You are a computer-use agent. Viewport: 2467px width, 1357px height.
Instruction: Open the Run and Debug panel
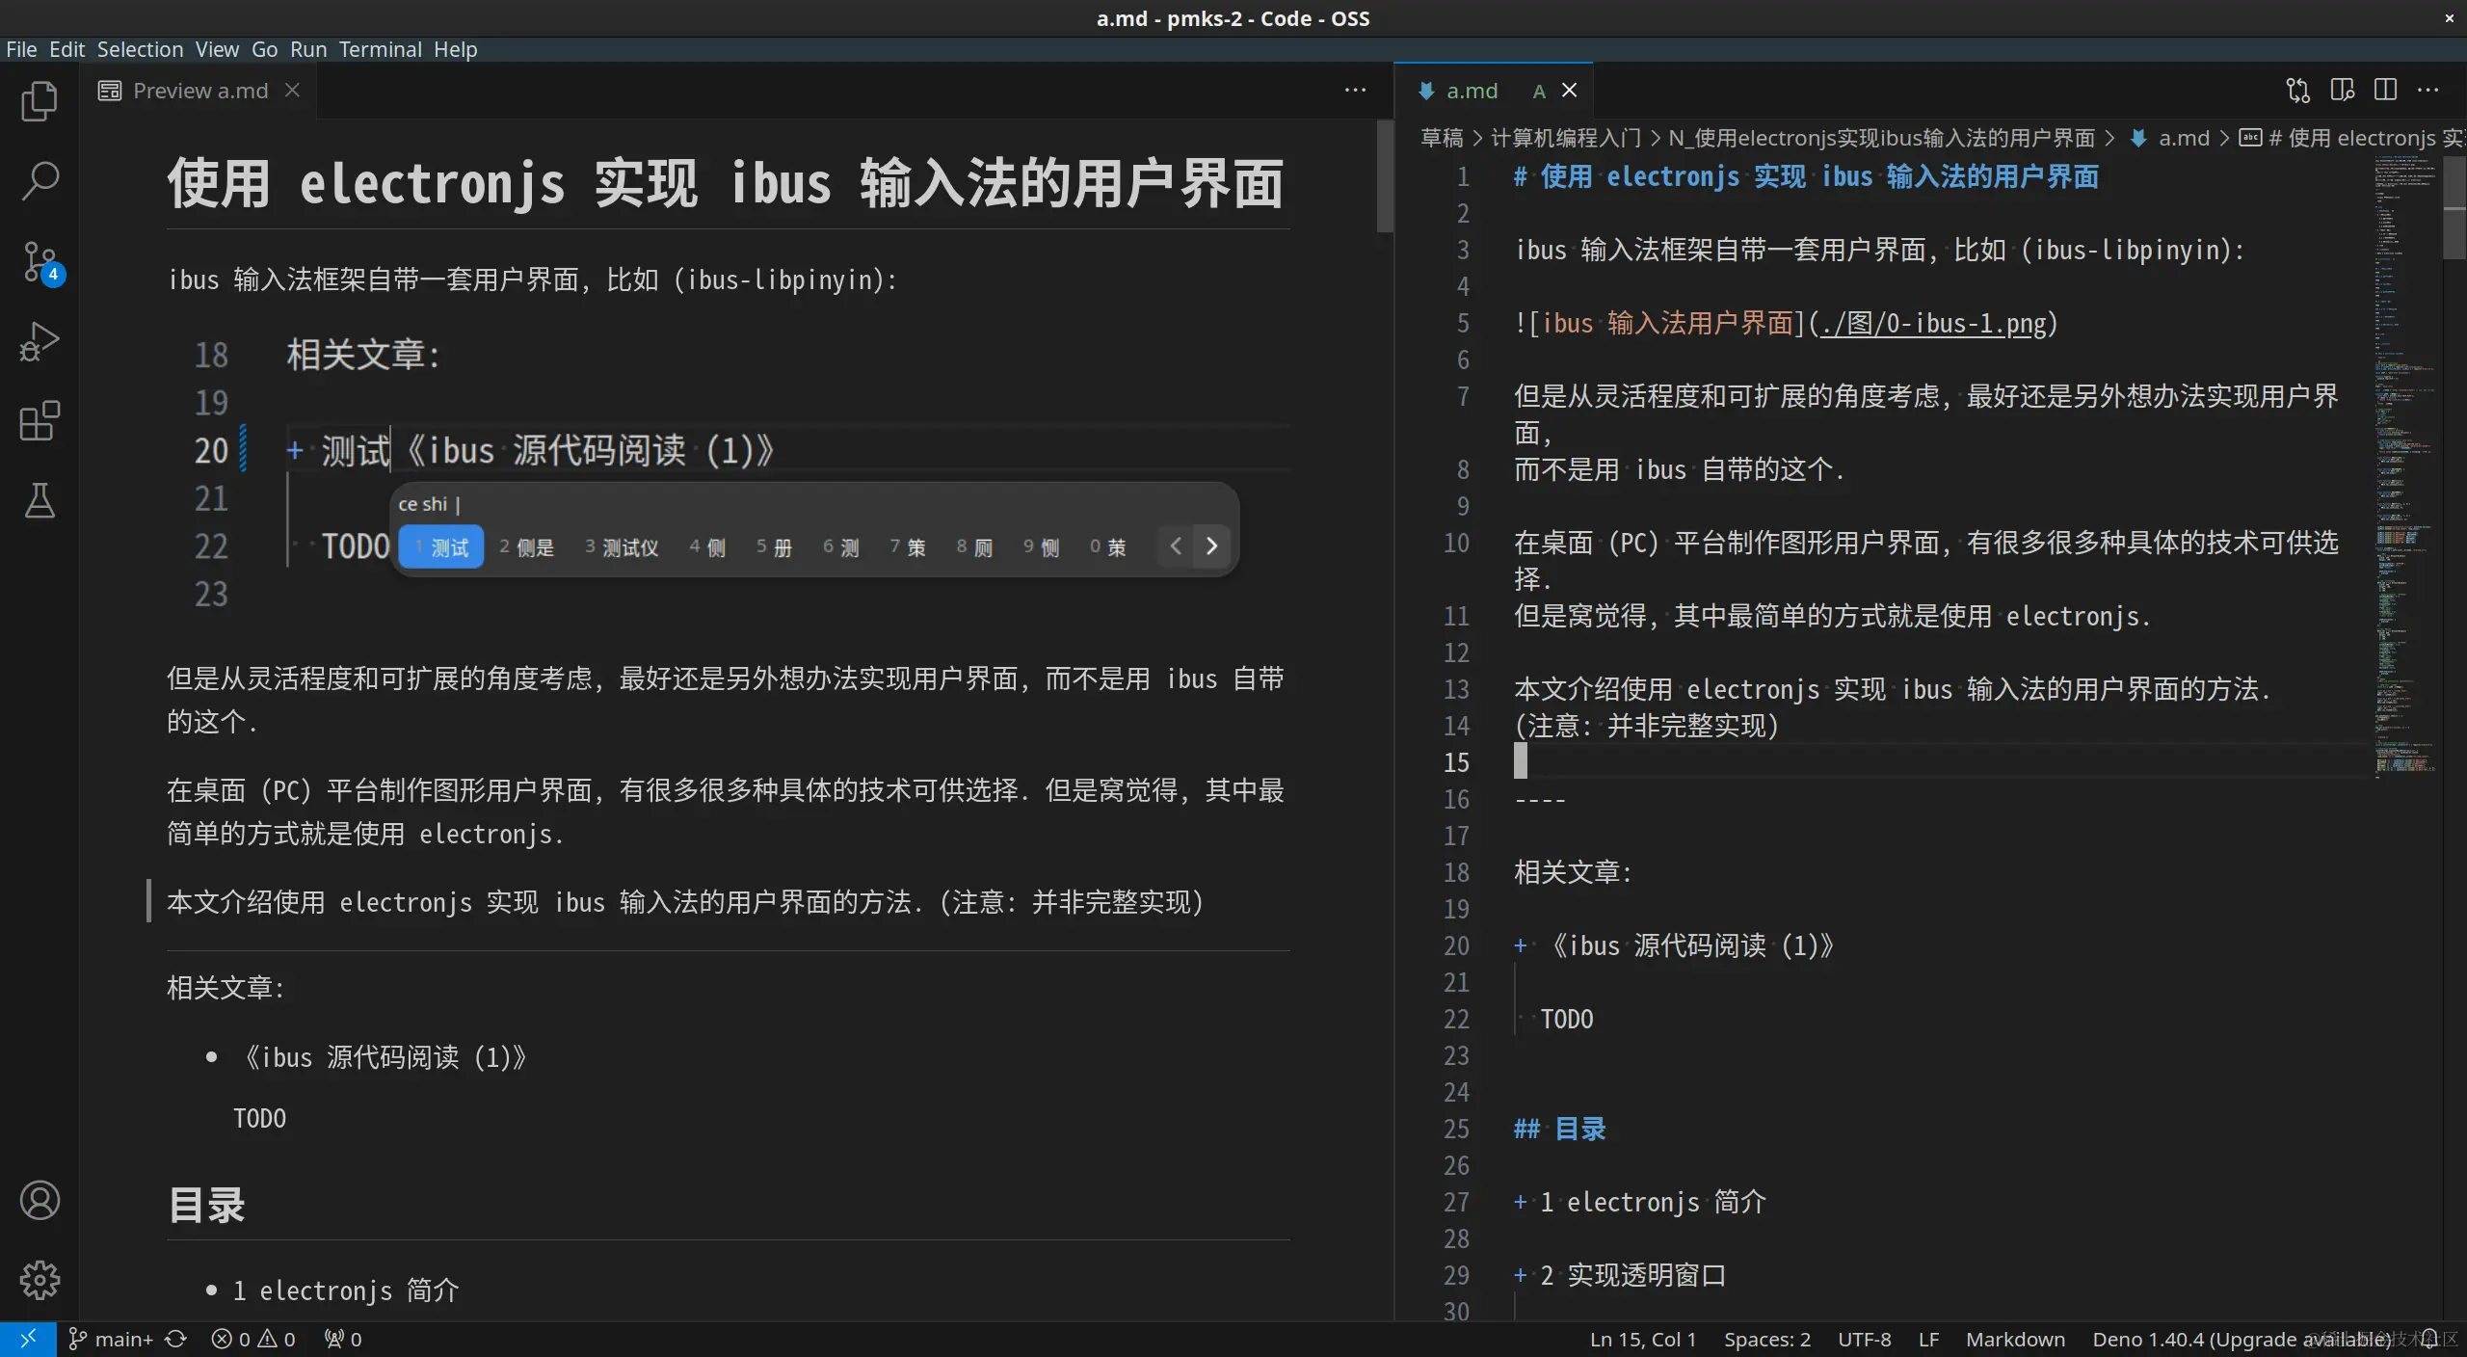(x=40, y=340)
